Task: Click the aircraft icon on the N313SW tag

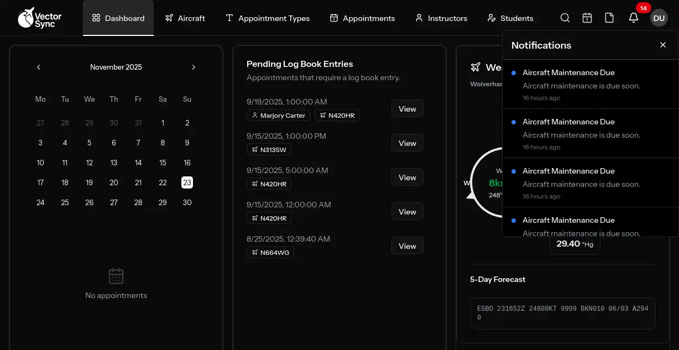Action: coord(254,149)
